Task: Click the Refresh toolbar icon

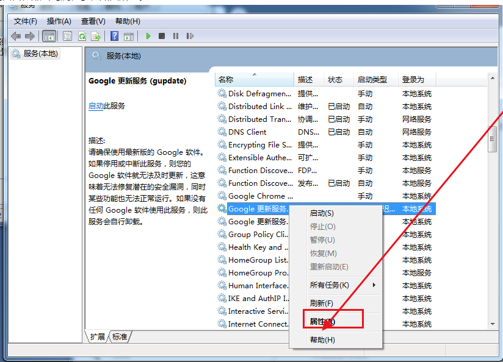Action: pyautogui.click(x=82, y=36)
